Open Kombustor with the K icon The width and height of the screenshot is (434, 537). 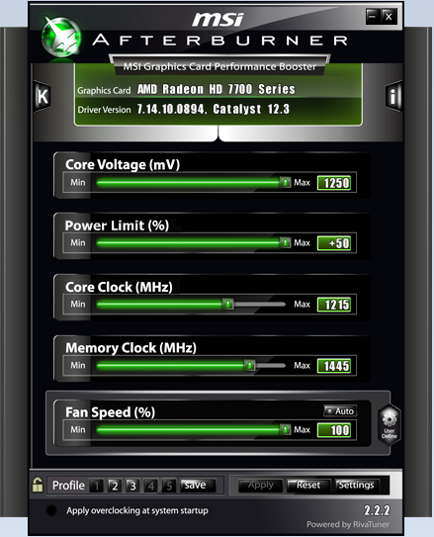click(43, 96)
